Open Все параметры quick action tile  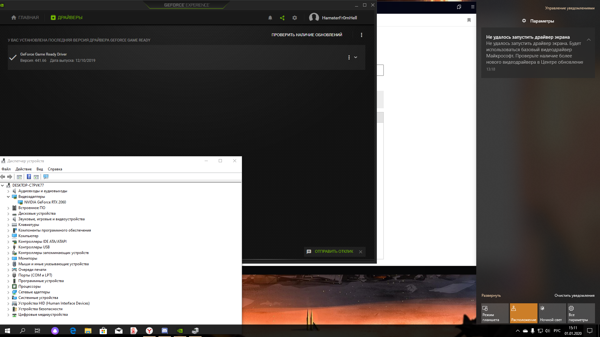pos(581,313)
